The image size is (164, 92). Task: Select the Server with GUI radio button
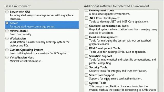(x=7, y=12)
